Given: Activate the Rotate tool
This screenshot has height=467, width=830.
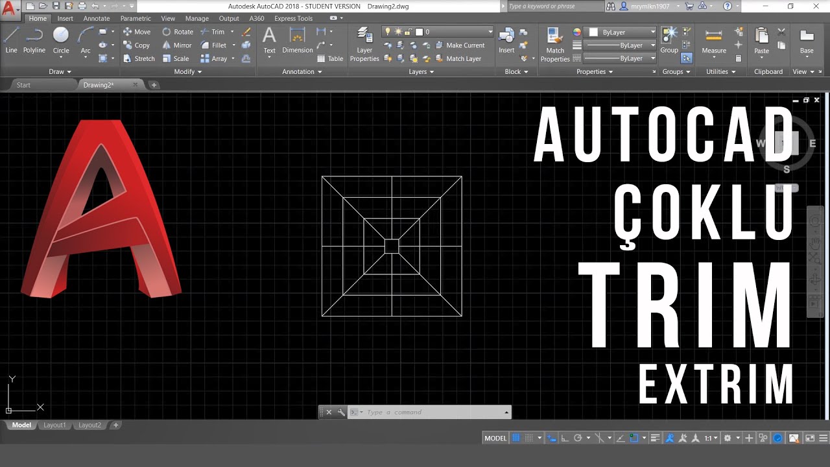Looking at the screenshot, I should tap(178, 32).
